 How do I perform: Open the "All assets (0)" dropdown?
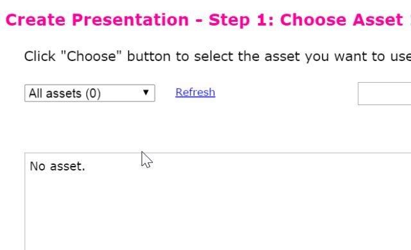(x=90, y=93)
